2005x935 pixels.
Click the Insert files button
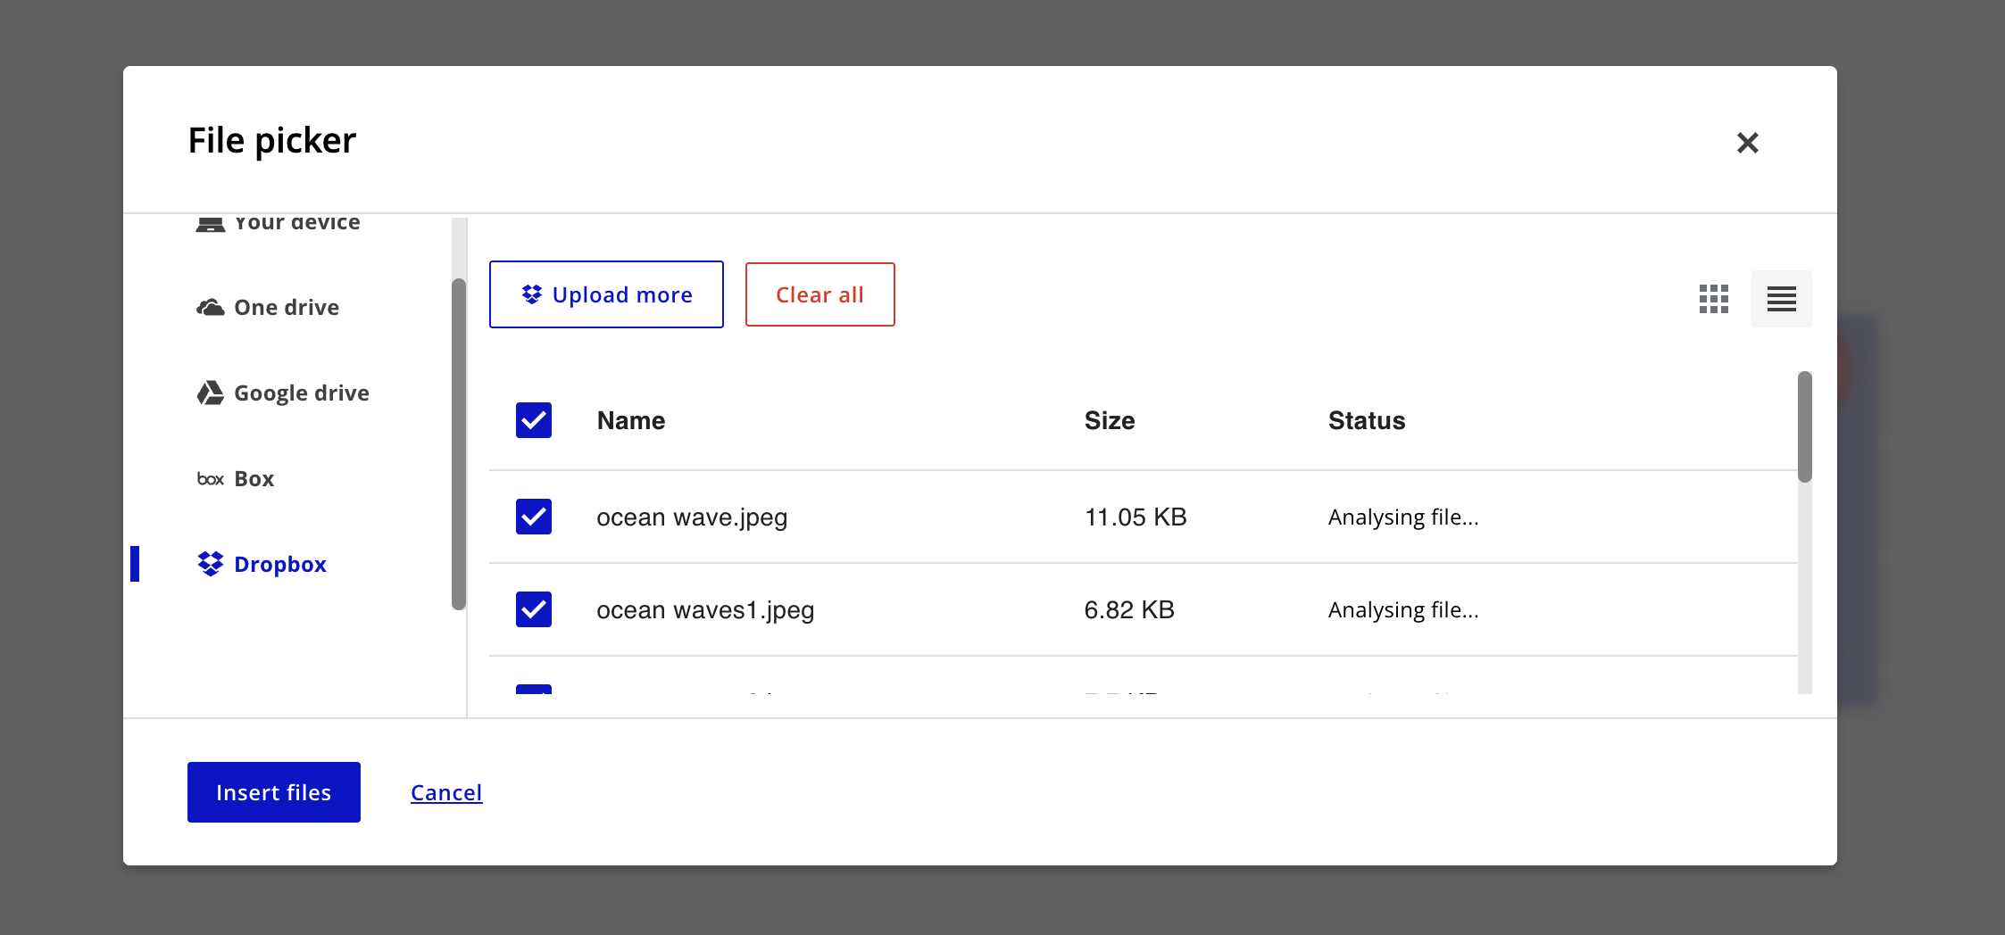[x=273, y=792]
